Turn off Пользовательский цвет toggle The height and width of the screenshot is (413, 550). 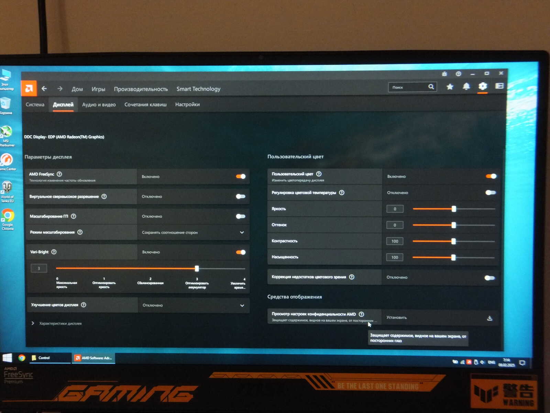pos(491,176)
